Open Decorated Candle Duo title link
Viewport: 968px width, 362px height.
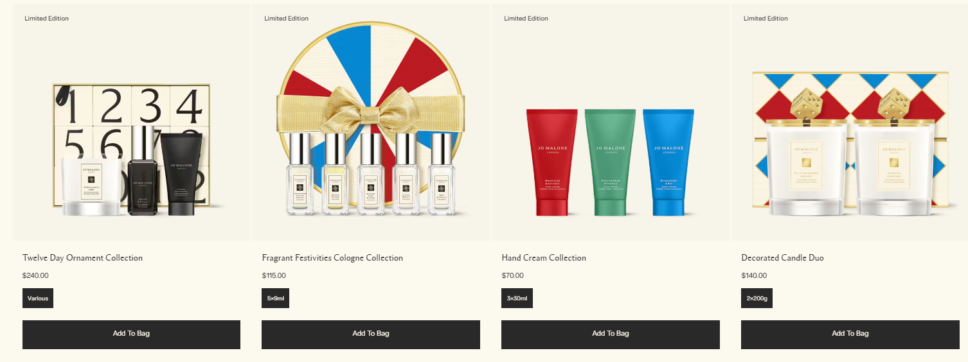(x=782, y=258)
